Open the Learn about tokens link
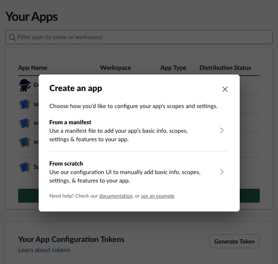 pos(44,250)
